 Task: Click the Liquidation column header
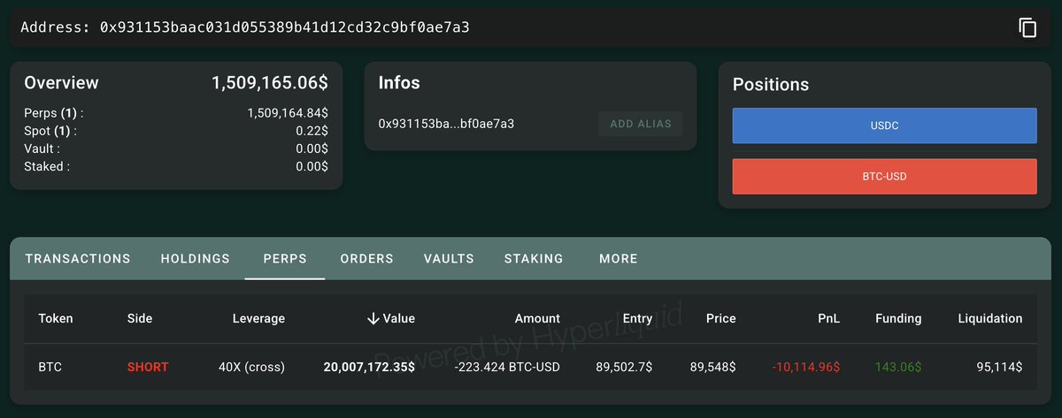pos(989,318)
